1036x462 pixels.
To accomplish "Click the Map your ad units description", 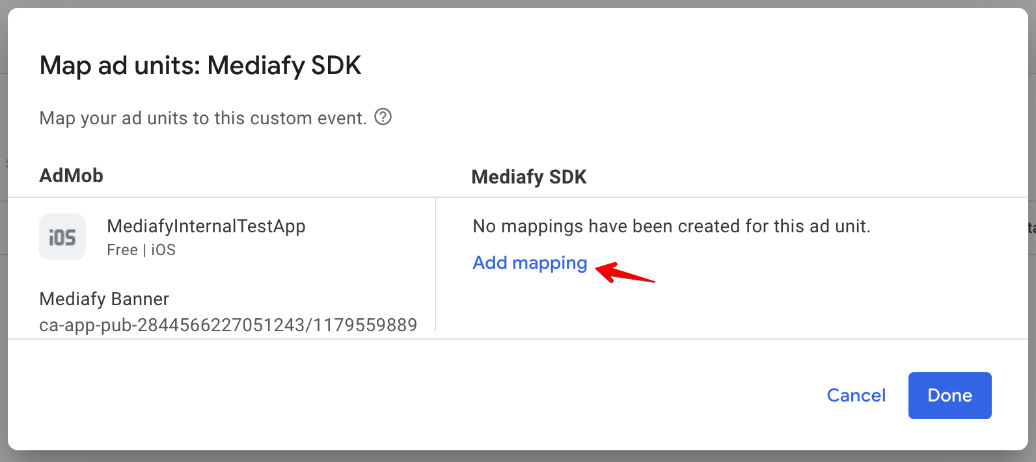I will 203,118.
